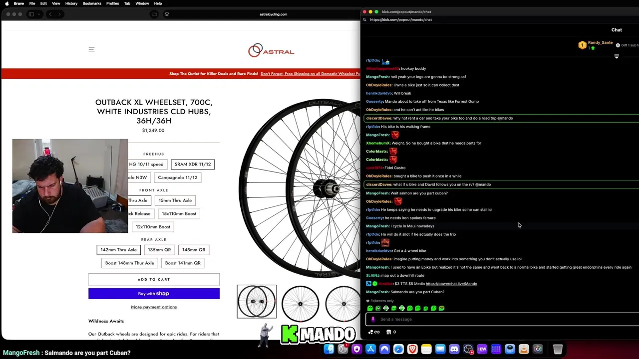The height and width of the screenshot is (359, 639).
Task: Open System Settings from the dock
Action: 343,349
